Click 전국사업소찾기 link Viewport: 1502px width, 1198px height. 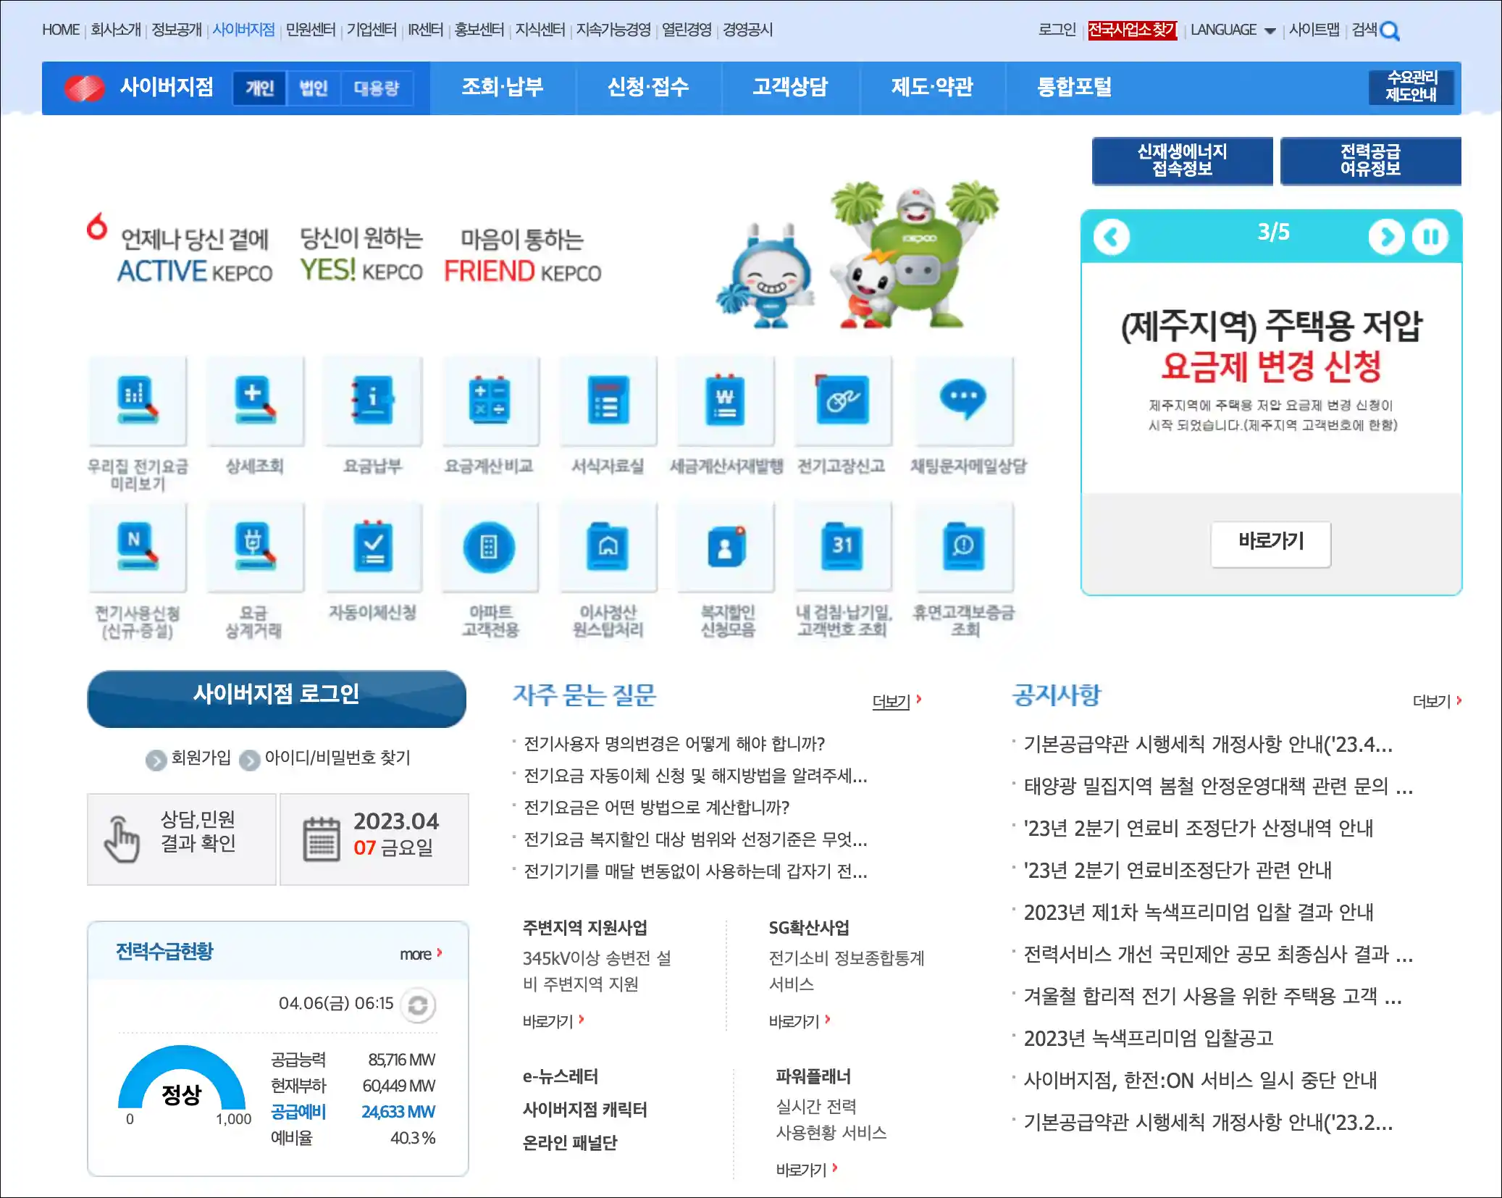point(1132,30)
